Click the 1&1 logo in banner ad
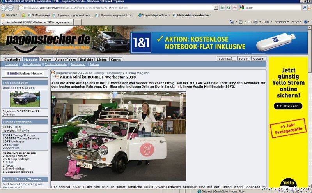The height and width of the screenshot is (193, 312). (x=141, y=43)
